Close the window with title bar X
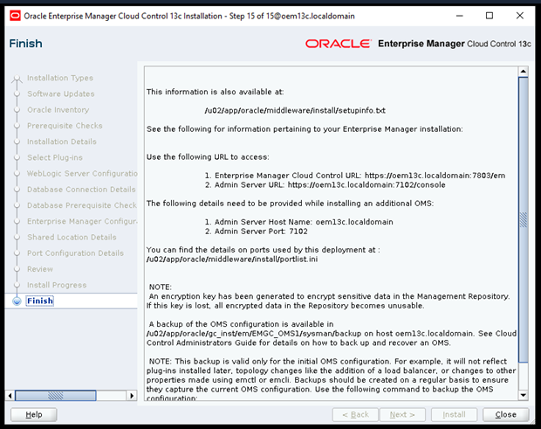541x429 pixels. pyautogui.click(x=519, y=16)
